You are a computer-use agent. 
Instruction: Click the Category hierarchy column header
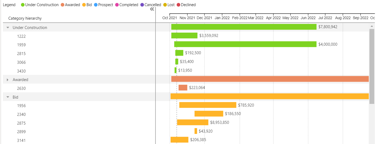(x=25, y=18)
